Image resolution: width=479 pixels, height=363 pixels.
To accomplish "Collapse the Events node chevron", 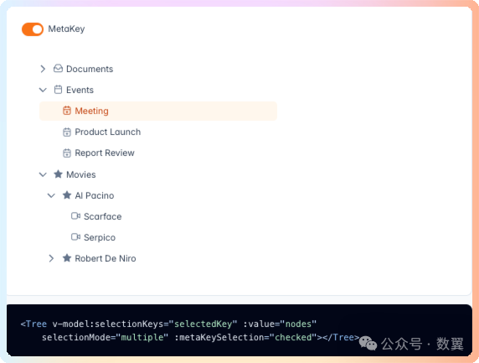I will [x=43, y=90].
